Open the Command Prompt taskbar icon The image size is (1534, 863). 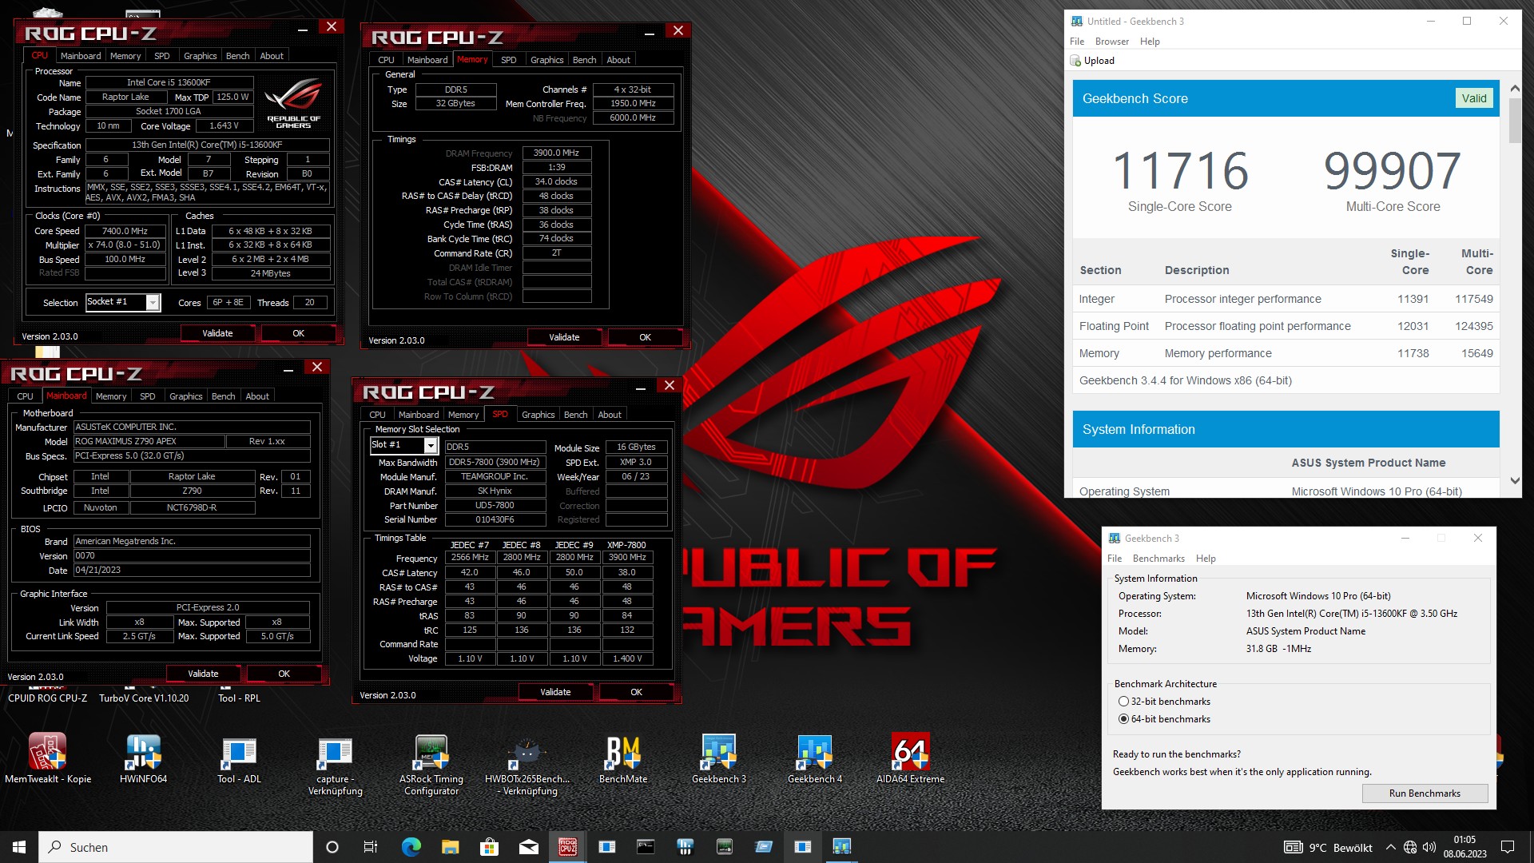pyautogui.click(x=646, y=847)
